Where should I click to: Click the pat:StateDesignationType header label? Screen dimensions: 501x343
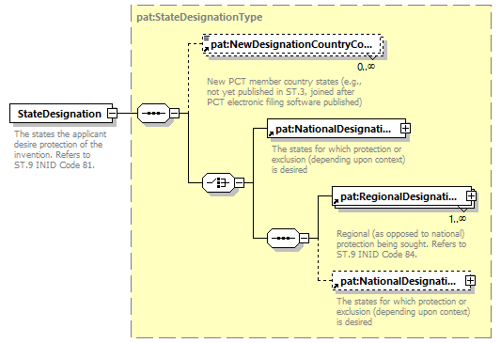click(x=199, y=17)
